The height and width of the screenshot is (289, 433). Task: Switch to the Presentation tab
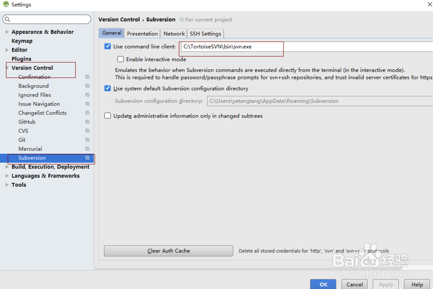[x=142, y=33]
